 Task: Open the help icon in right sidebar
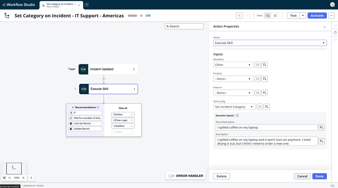[x=335, y=33]
